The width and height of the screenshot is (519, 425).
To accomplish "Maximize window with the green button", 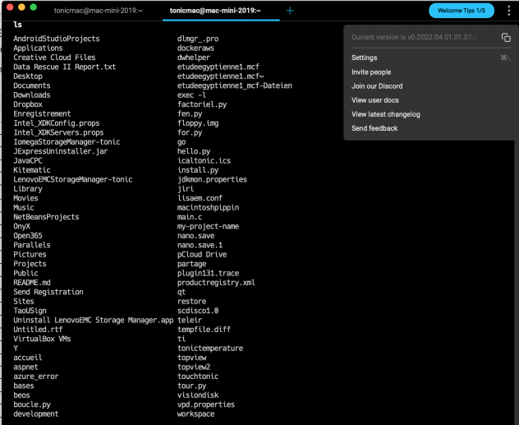I will (34, 7).
